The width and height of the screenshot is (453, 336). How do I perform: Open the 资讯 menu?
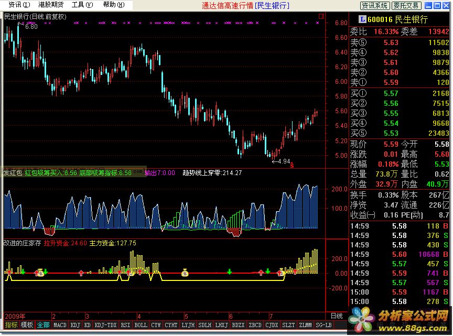19,5
